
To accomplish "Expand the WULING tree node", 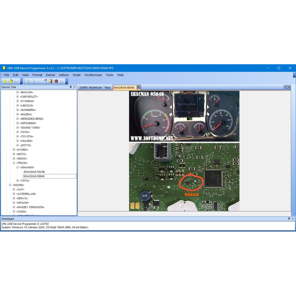I will click(x=17, y=141).
